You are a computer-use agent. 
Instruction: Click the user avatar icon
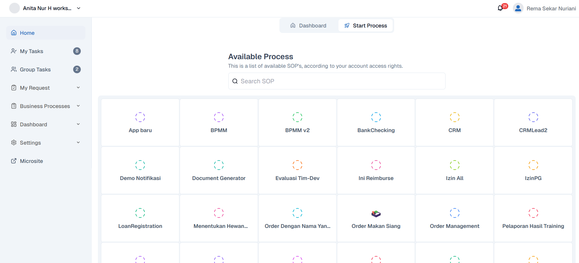518,8
